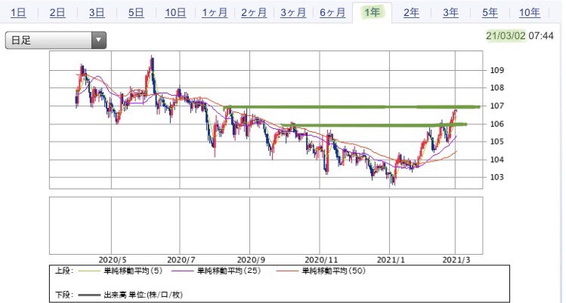This screenshot has height=303, width=566.
Task: Click the 106 price axis label
Action: click(496, 124)
